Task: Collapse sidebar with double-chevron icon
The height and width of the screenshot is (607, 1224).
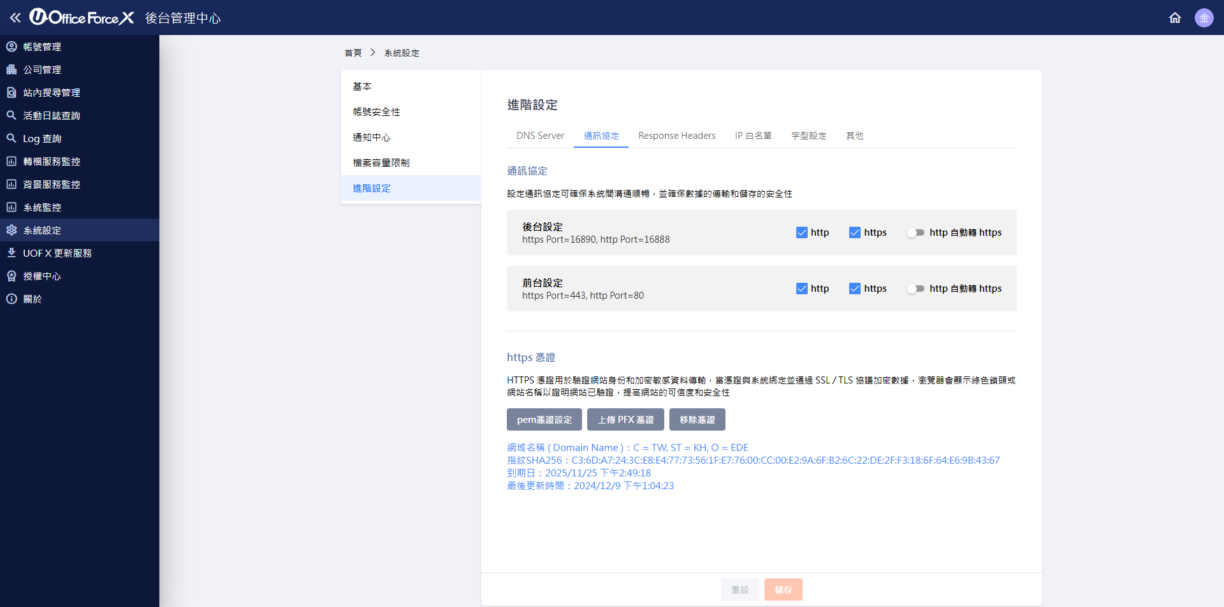Action: (x=15, y=18)
